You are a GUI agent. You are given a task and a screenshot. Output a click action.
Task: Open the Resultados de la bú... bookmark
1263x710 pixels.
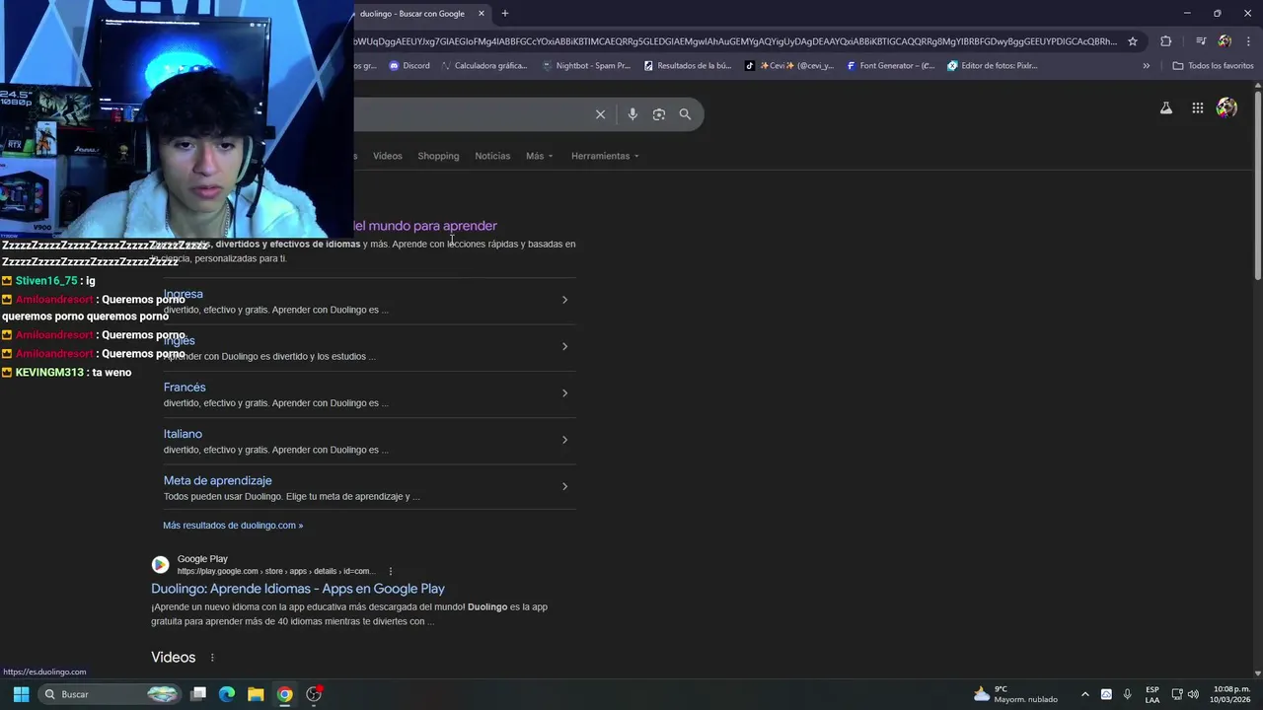(688, 66)
